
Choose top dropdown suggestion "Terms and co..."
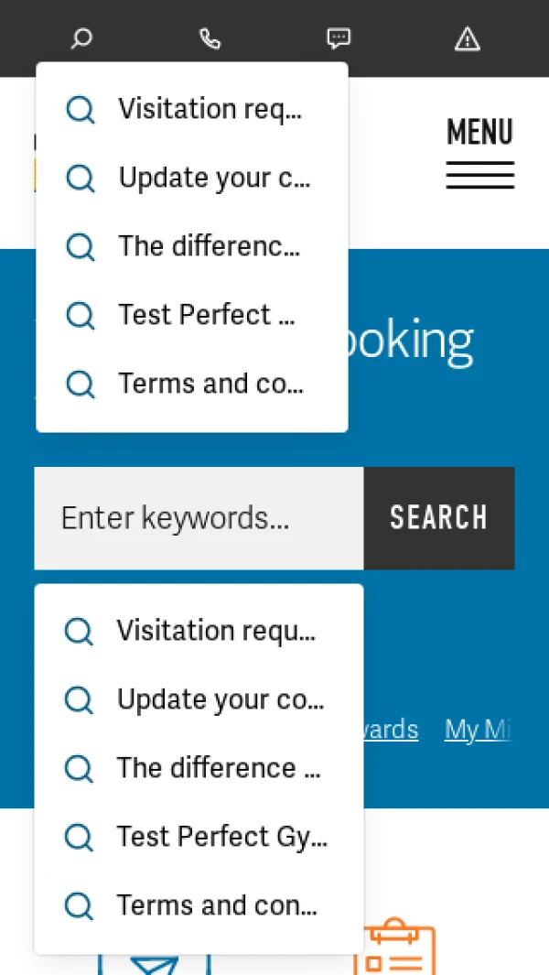click(x=192, y=385)
